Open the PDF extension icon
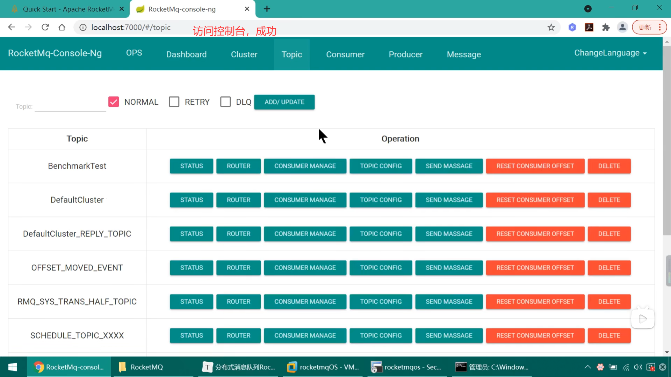The width and height of the screenshot is (671, 377). coord(589,27)
